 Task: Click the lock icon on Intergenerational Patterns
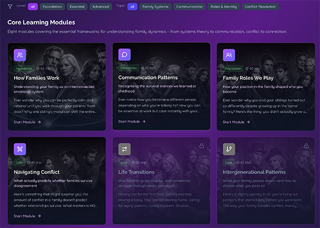coord(306,146)
